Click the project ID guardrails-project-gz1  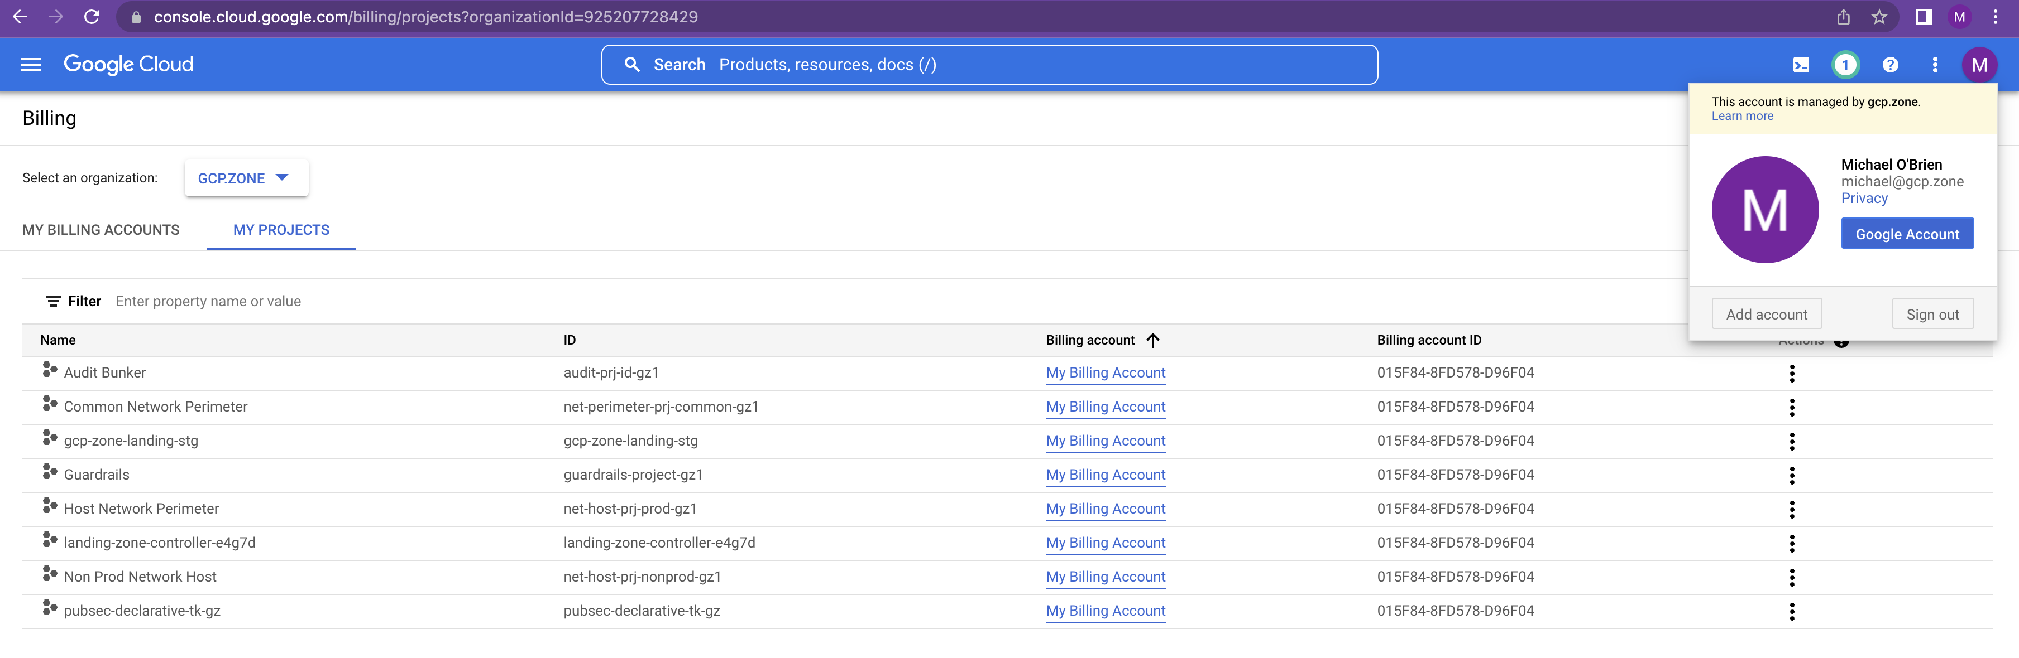coord(633,475)
